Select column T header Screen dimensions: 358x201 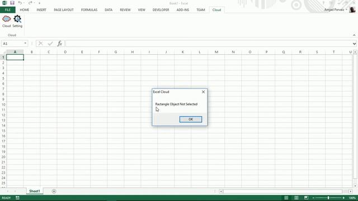pyautogui.click(x=333, y=52)
